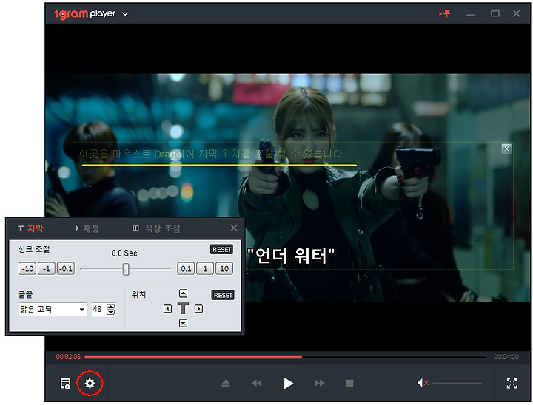533x405 pixels.
Task: Toggle the always-on-top pin icon
Action: click(x=445, y=13)
